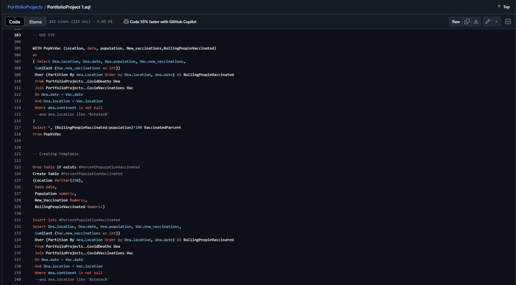Viewport: 516px width, 285px height.
Task: Click the 'from PopVsVac' code line
Action: tap(46, 134)
